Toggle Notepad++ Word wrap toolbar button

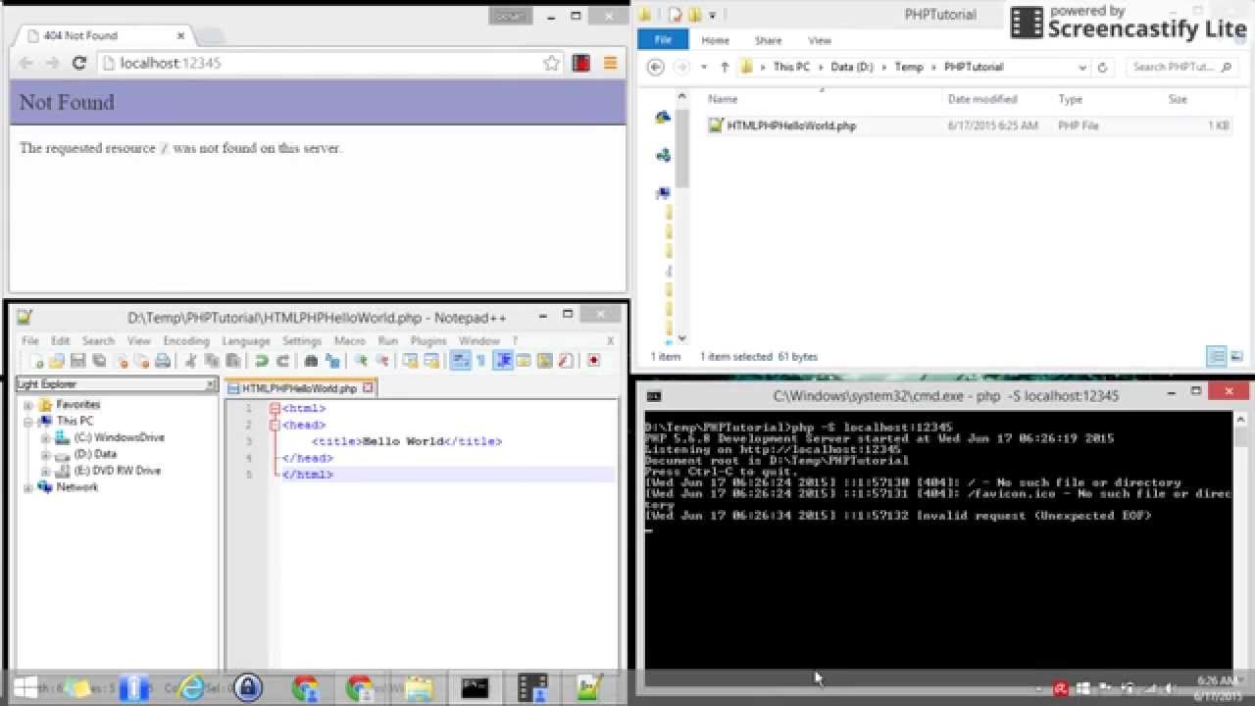[460, 361]
